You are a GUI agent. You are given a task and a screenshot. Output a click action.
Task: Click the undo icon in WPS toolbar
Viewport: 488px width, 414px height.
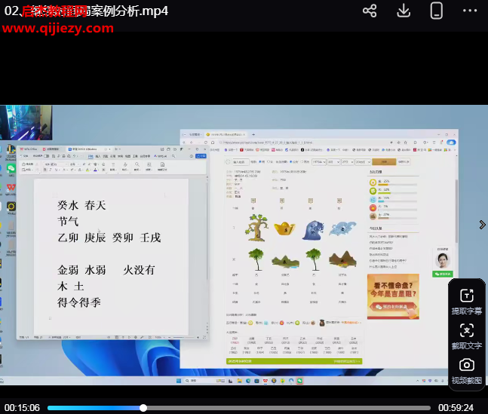click(75, 156)
